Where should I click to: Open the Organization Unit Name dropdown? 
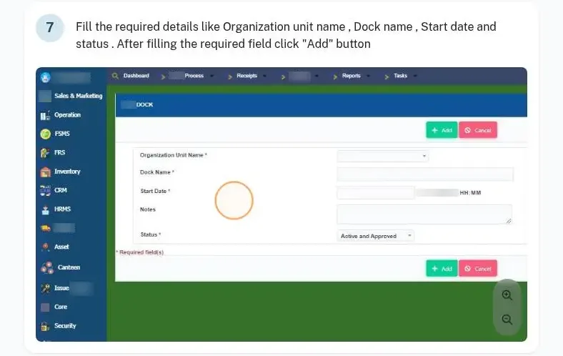(x=382, y=157)
